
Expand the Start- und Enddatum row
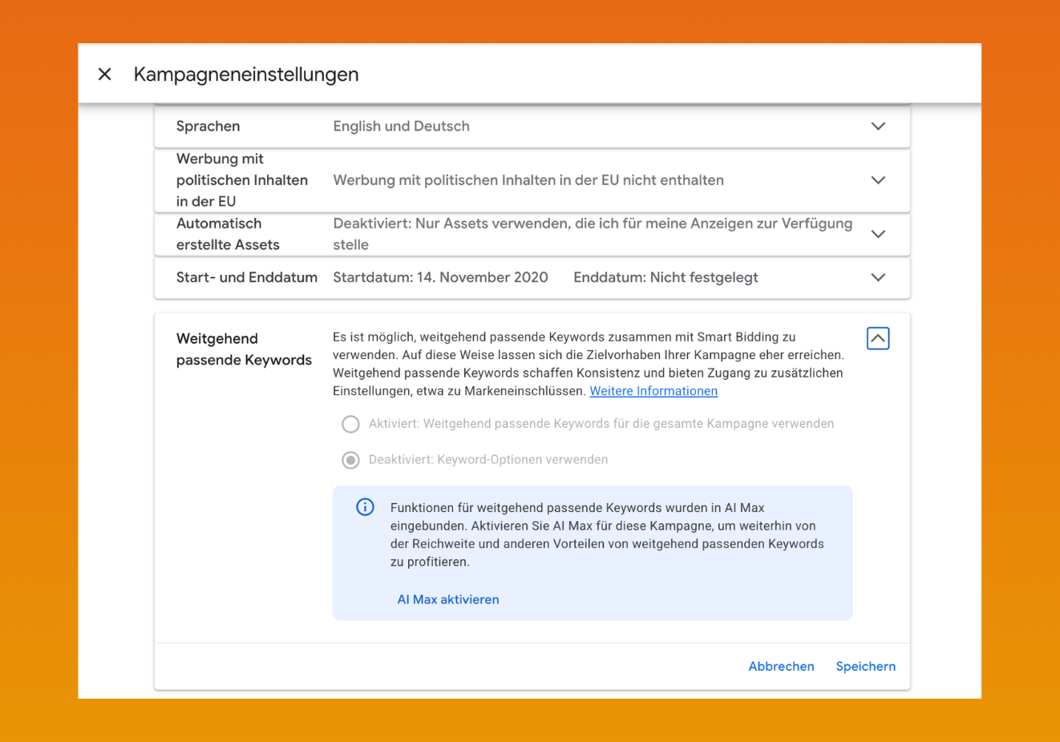[x=878, y=277]
